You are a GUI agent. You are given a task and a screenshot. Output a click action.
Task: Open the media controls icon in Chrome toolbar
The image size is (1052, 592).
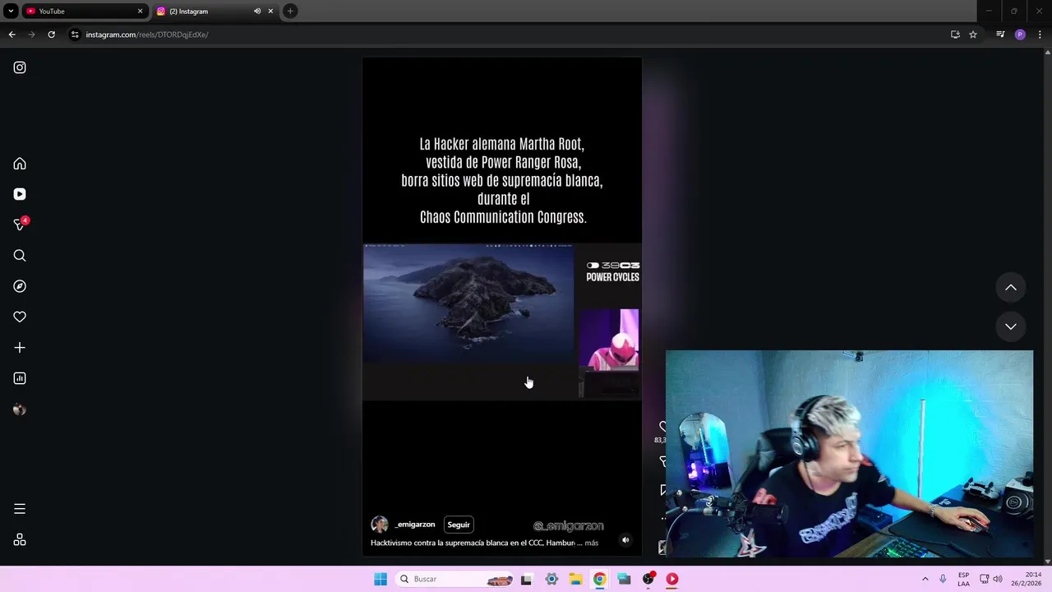(1000, 35)
